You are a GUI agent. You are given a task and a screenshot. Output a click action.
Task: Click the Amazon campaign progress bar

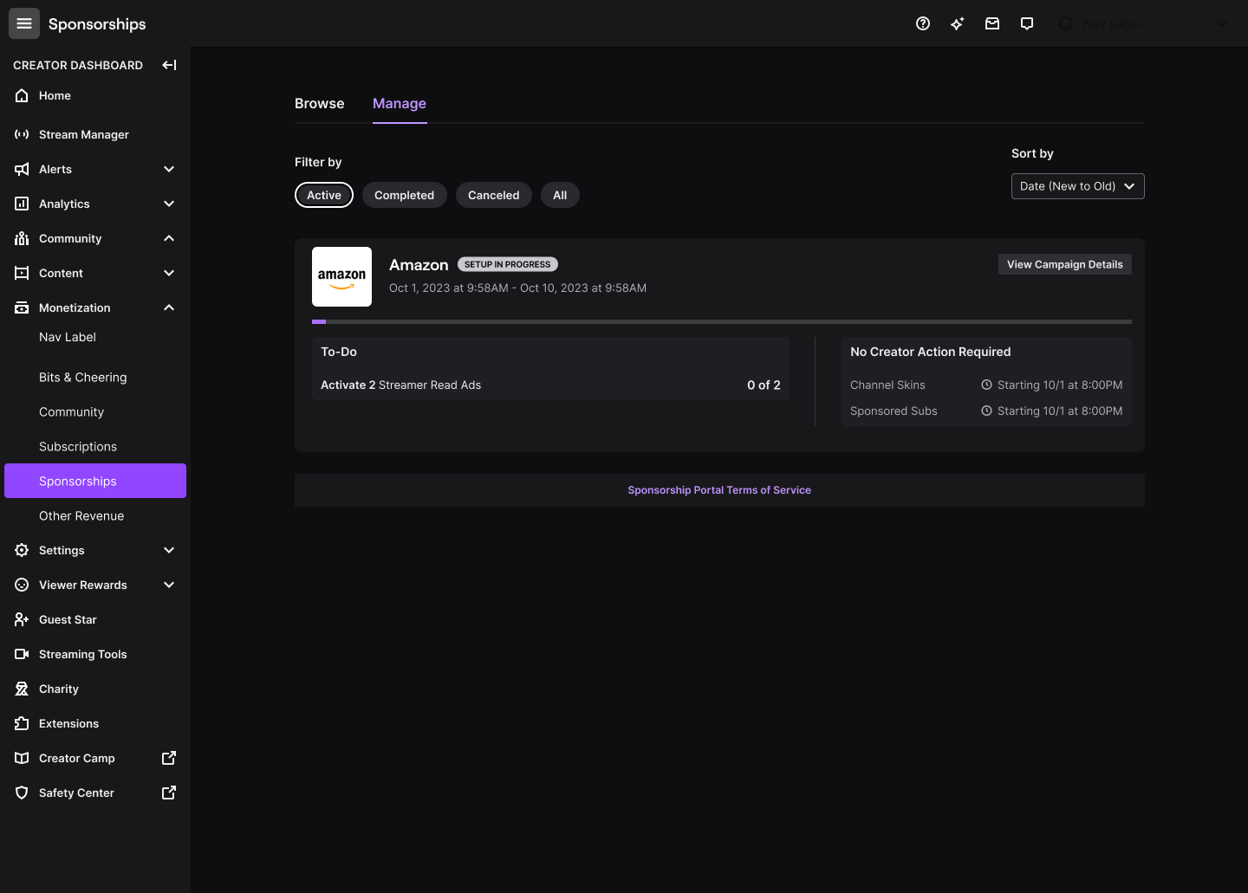pos(721,321)
